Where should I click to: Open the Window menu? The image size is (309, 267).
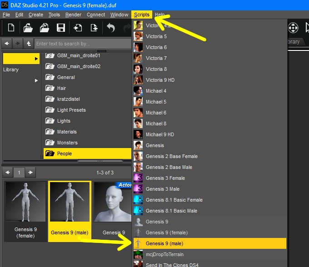tap(119, 15)
